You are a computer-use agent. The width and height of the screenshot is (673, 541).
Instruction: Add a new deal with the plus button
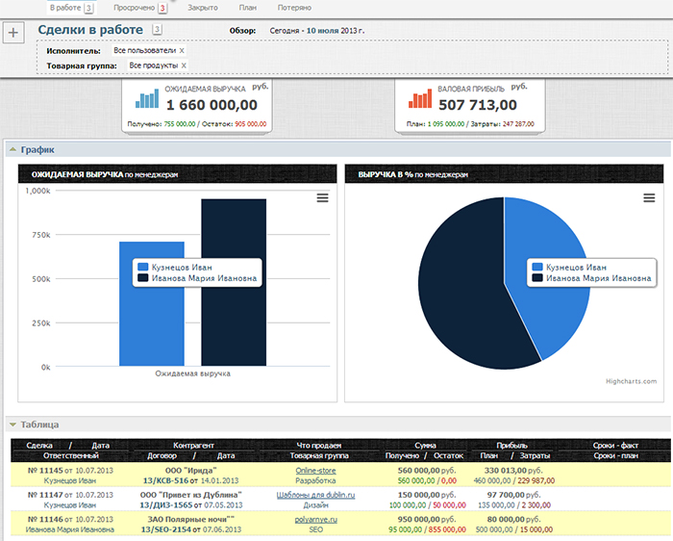pyautogui.click(x=13, y=33)
